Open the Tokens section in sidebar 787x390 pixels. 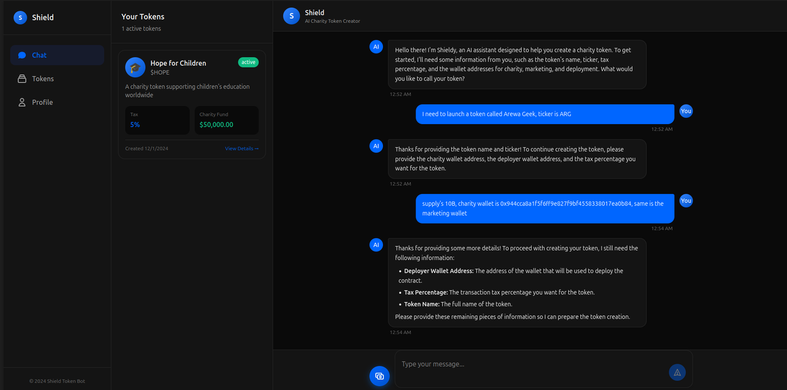coord(57,79)
